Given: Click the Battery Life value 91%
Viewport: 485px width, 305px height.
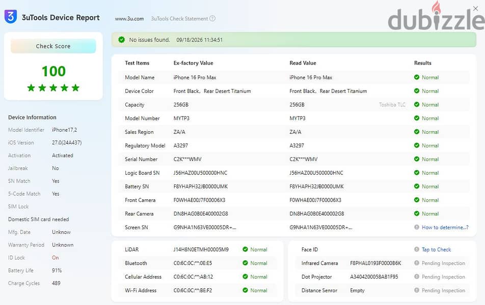Looking at the screenshot, I should point(57,270).
